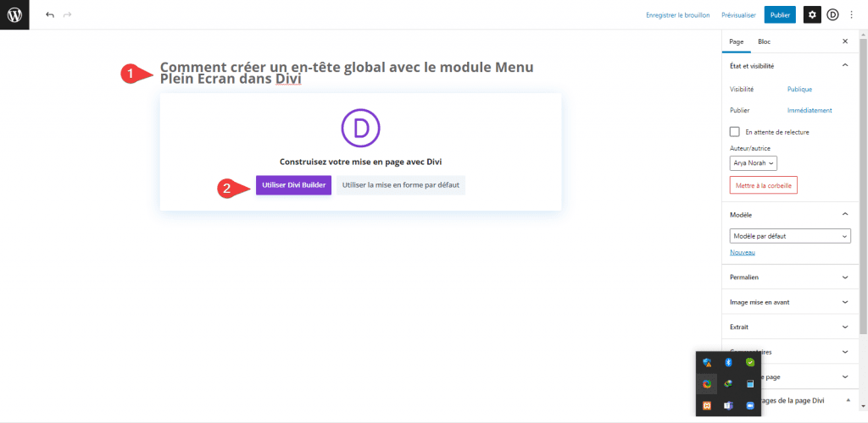The width and height of the screenshot is (868, 423).
Task: Open the Modèle par défaut dropdown
Action: click(x=790, y=236)
